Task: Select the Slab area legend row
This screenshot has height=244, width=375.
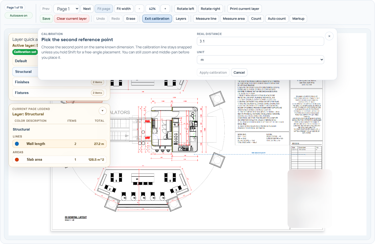Action: 59,160
